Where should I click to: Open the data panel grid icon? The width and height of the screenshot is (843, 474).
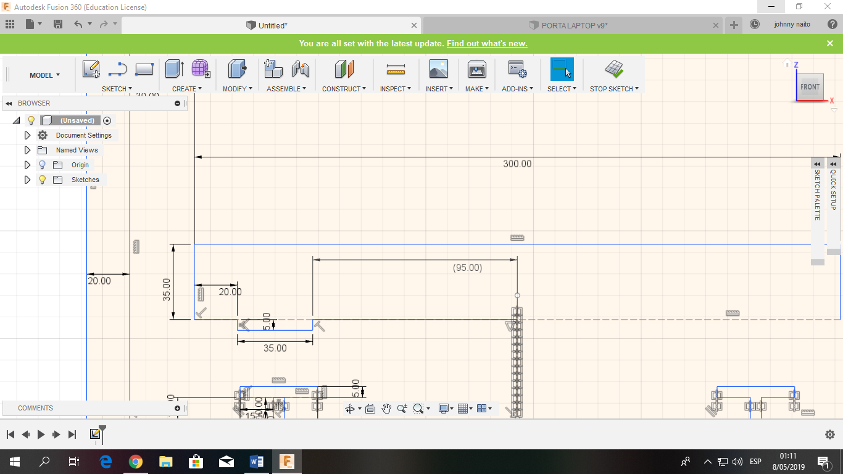click(10, 25)
